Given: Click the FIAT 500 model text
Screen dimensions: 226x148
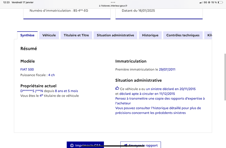Looking at the screenshot, I should point(27,69).
